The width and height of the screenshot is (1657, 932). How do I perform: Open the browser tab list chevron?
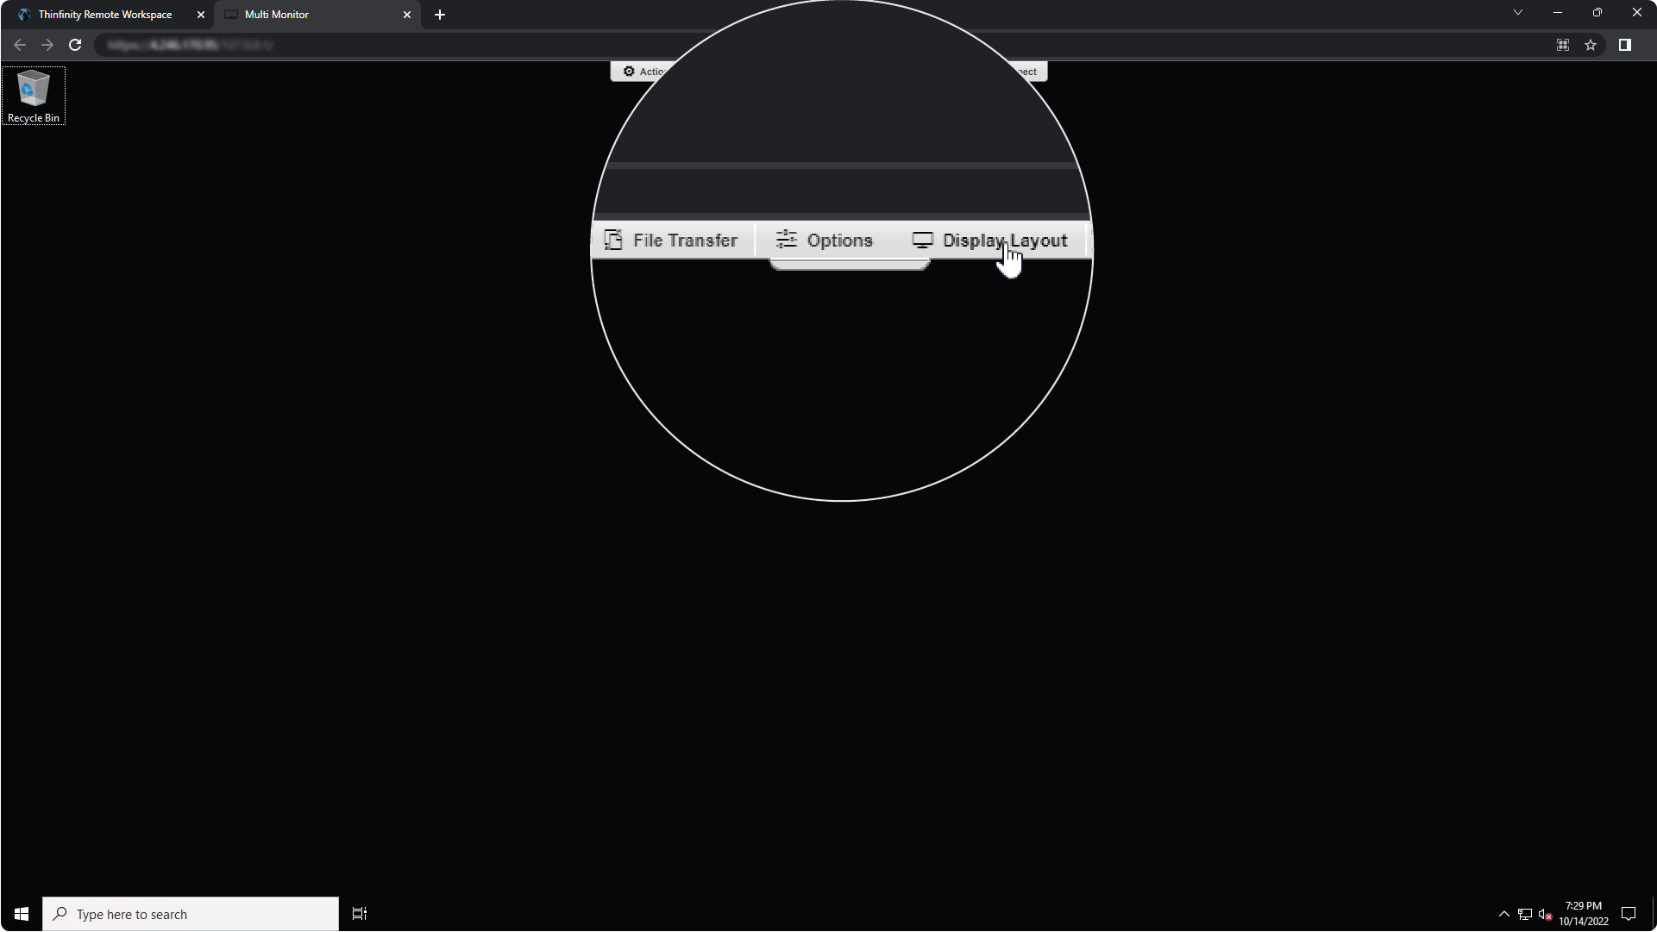pos(1517,13)
